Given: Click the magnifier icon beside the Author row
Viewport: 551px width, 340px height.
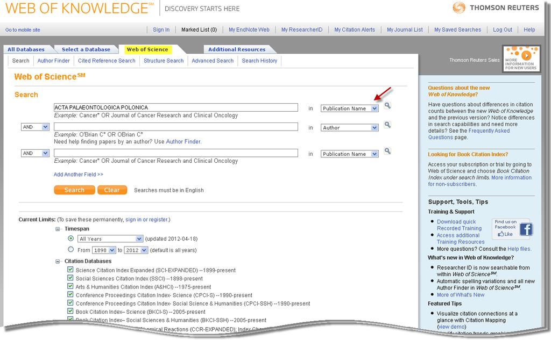Looking at the screenshot, I should [x=387, y=125].
